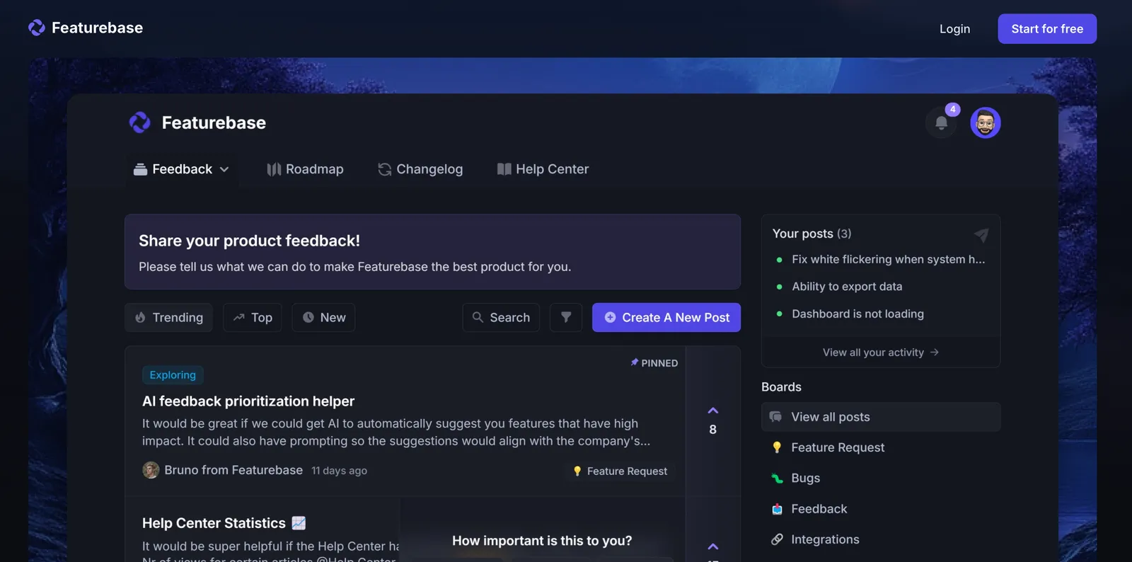Viewport: 1132px width, 562px height.
Task: Click the Login link
Action: [x=954, y=29]
